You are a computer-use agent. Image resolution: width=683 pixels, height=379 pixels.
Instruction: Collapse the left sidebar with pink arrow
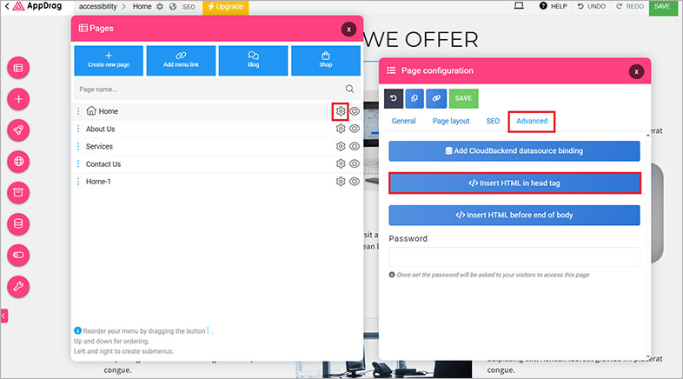point(3,316)
